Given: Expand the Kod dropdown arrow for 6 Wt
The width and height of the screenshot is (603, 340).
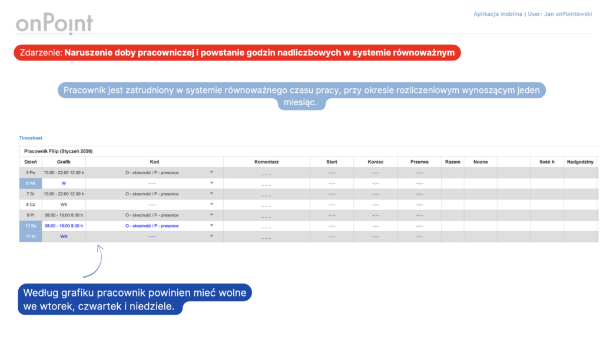Looking at the screenshot, I should pyautogui.click(x=211, y=183).
